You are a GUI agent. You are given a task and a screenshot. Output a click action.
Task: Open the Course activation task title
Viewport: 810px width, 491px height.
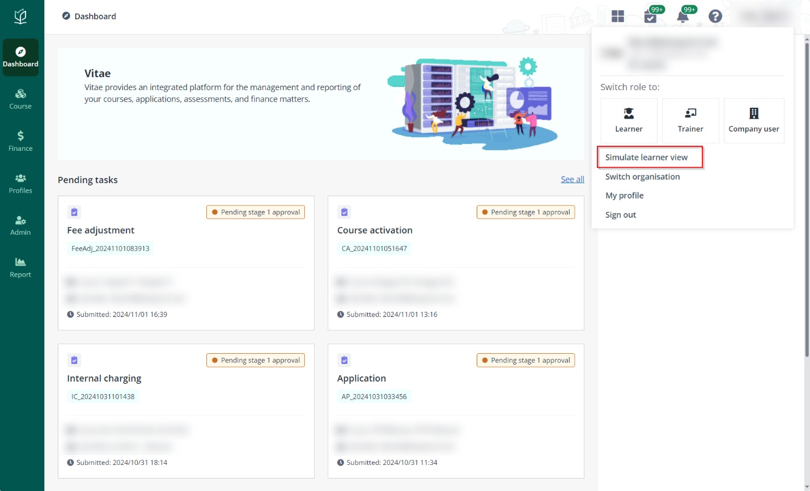[x=375, y=230]
